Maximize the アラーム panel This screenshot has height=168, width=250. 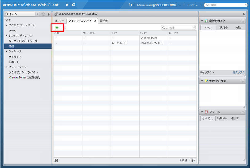click(x=243, y=112)
